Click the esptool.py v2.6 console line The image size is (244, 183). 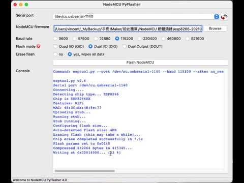(70, 81)
